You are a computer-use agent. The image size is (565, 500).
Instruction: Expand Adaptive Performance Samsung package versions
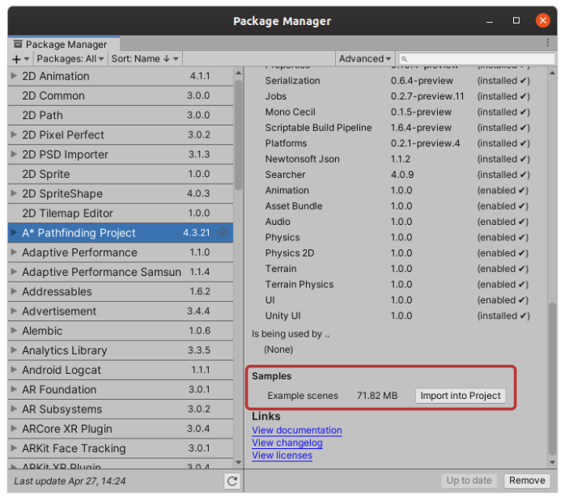(x=14, y=272)
